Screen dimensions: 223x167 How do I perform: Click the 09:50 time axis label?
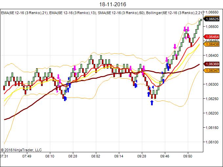pos(188,157)
